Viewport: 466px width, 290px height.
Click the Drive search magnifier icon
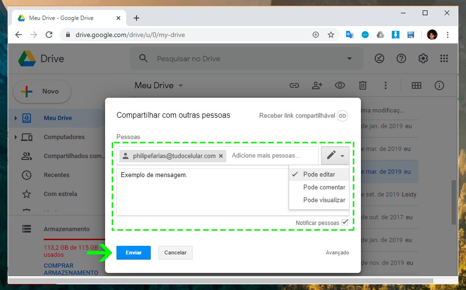pos(143,58)
